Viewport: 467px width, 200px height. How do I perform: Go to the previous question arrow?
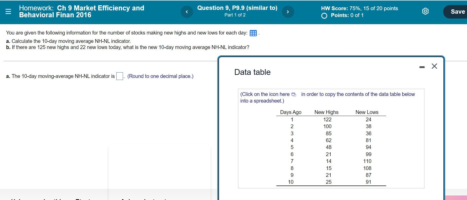coord(187,12)
